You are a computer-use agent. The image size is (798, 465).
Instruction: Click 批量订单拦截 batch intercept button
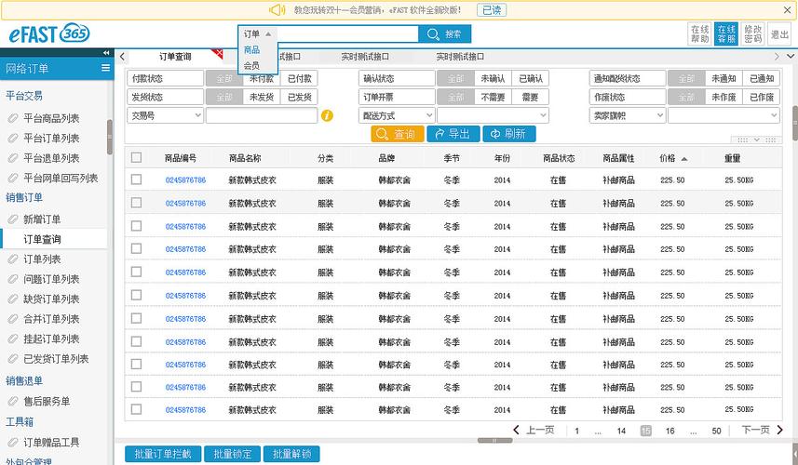163,454
